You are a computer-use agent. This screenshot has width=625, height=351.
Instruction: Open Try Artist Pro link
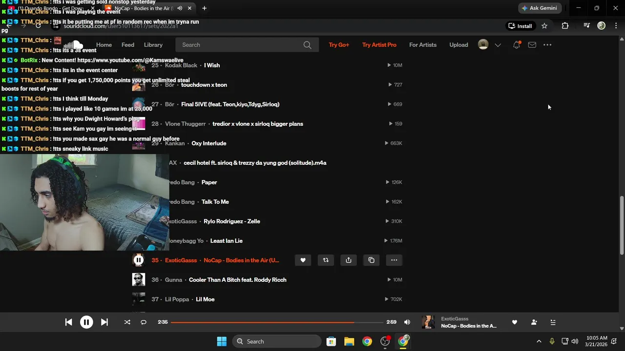click(379, 45)
